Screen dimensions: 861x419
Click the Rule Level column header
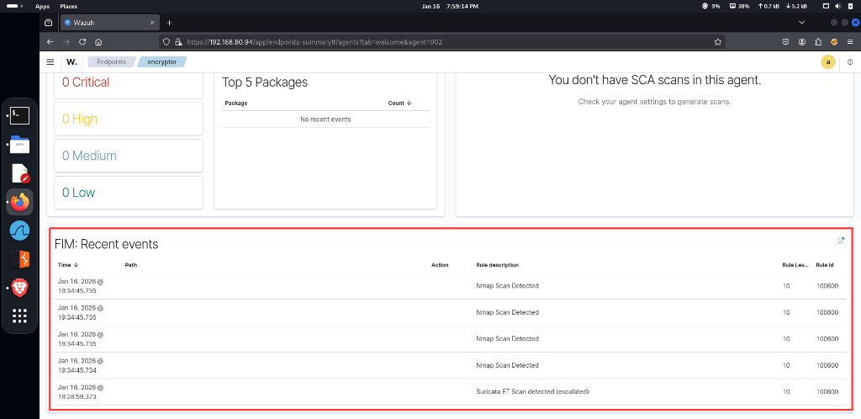(x=795, y=265)
